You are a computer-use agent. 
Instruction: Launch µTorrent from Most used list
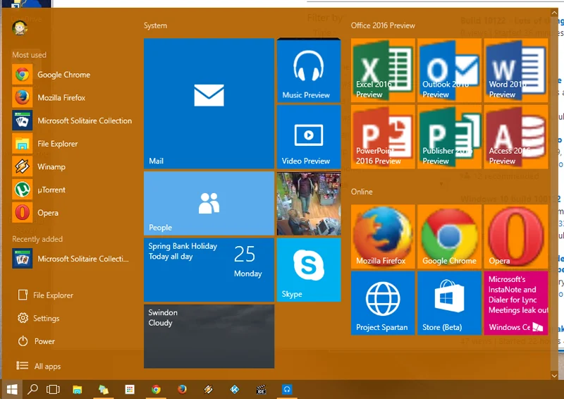pos(72,190)
